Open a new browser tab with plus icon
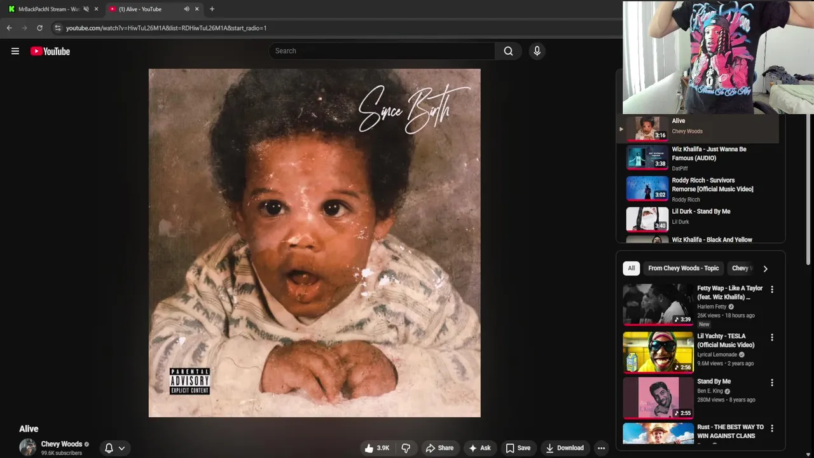The image size is (814, 458). click(x=212, y=9)
